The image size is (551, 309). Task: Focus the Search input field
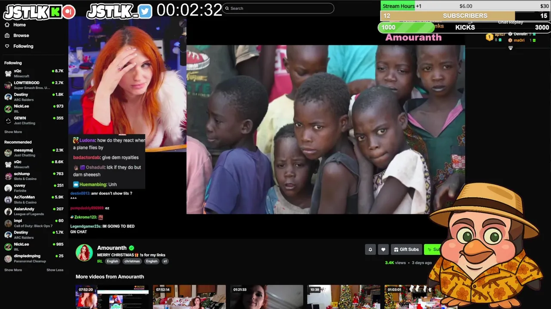(x=278, y=8)
